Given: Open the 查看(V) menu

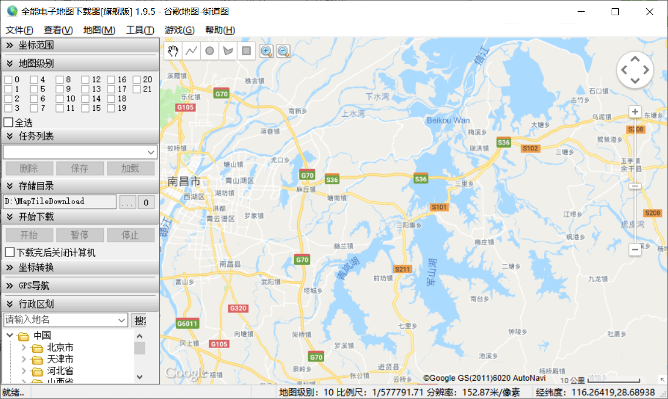Looking at the screenshot, I should coord(58,30).
